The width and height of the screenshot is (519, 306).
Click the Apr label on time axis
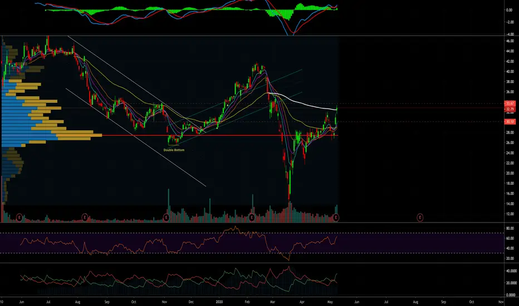click(302, 302)
